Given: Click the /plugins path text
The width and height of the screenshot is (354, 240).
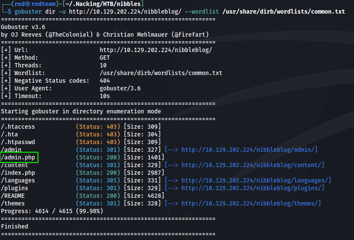Looking at the screenshot, I should pos(14,188).
